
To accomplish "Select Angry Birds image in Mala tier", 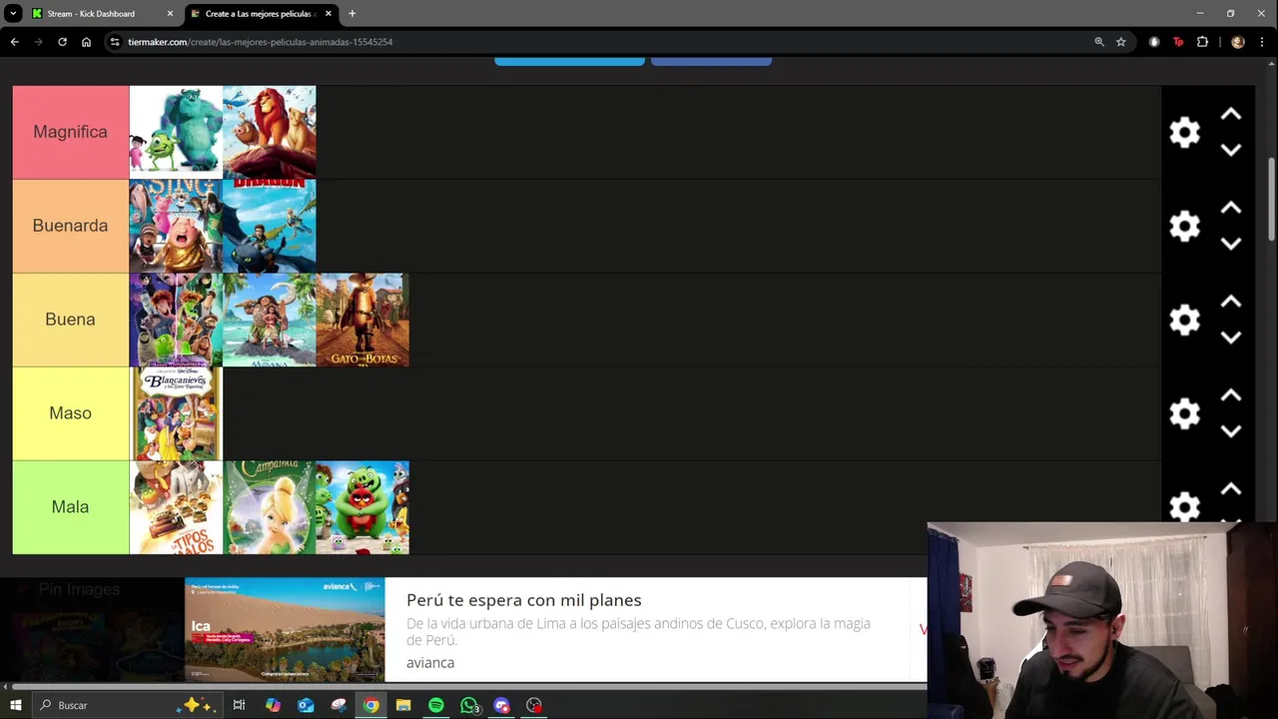I will coord(362,507).
